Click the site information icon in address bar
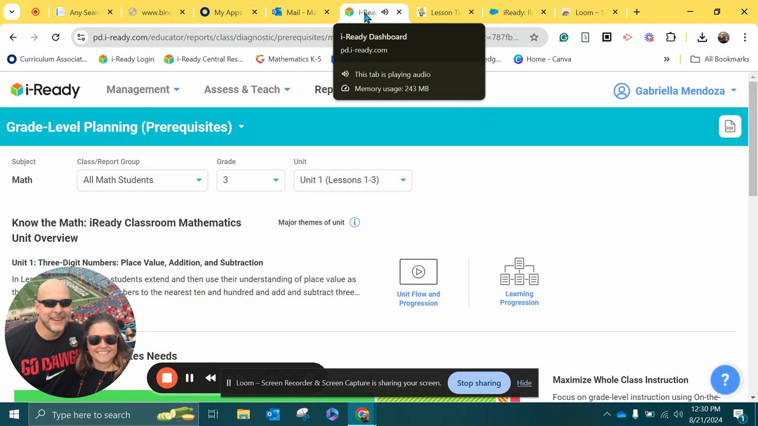758x426 pixels. click(x=82, y=37)
